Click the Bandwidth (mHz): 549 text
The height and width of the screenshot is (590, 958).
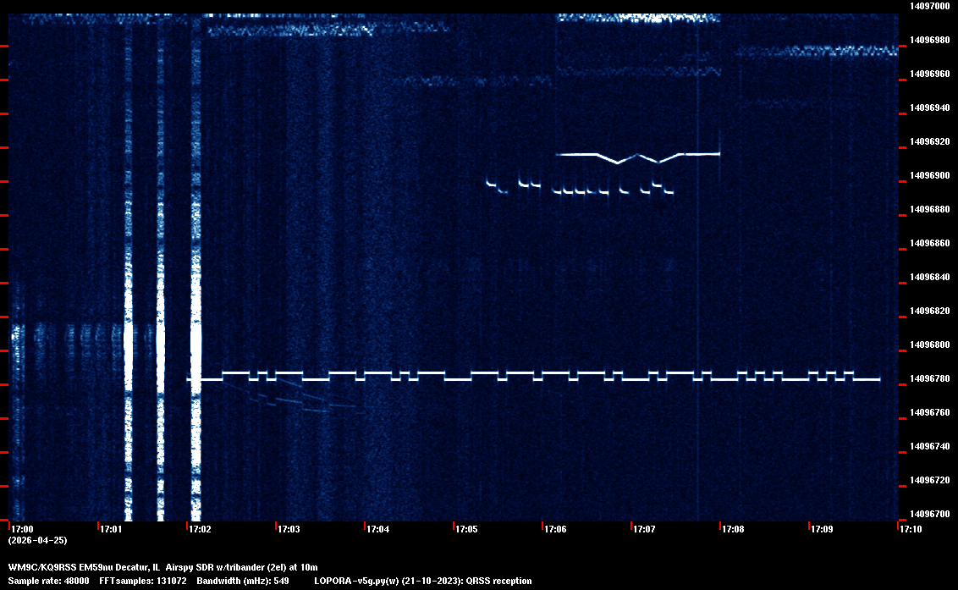(x=241, y=581)
